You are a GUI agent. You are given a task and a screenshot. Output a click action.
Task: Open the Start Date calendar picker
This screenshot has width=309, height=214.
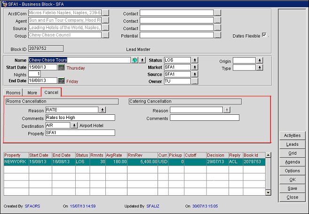click(x=61, y=67)
